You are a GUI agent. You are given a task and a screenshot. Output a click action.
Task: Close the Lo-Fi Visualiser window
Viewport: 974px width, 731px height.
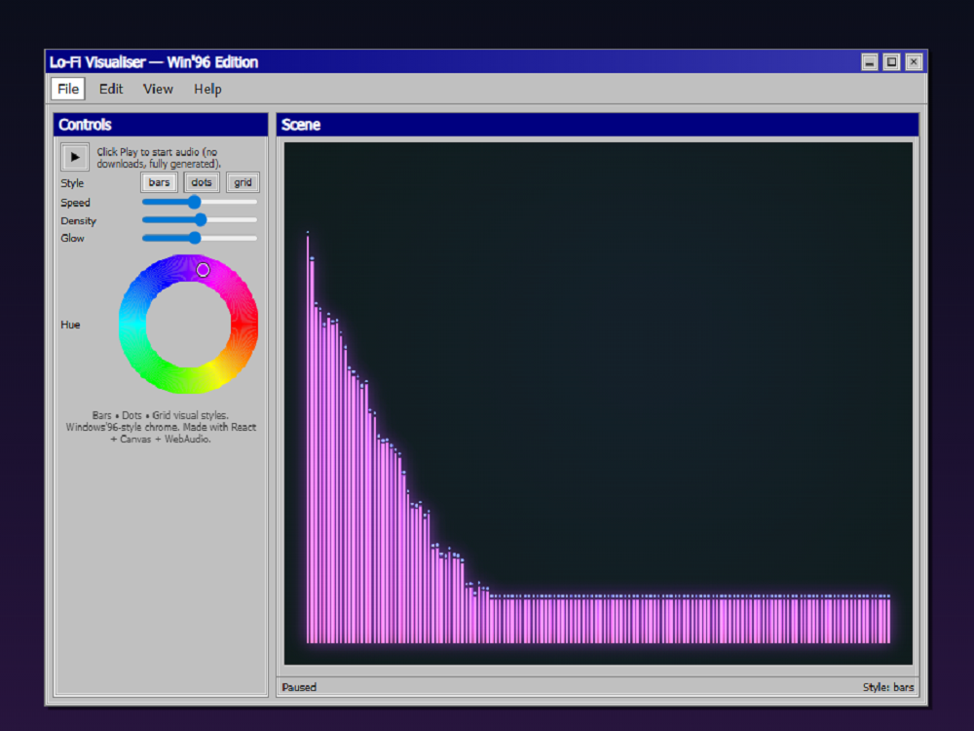(913, 62)
